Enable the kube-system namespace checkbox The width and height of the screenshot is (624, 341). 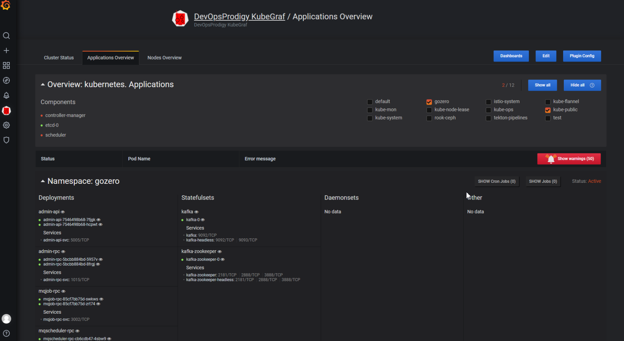pos(370,118)
